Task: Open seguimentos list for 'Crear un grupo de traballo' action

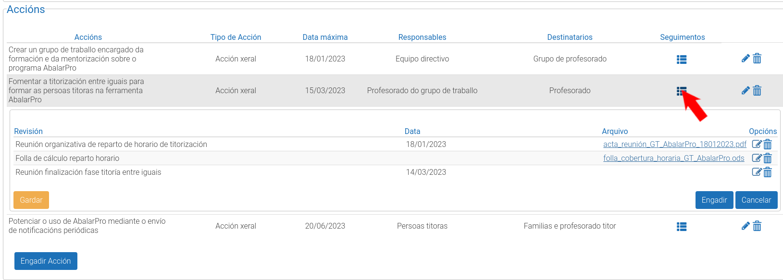Action: coord(681,60)
